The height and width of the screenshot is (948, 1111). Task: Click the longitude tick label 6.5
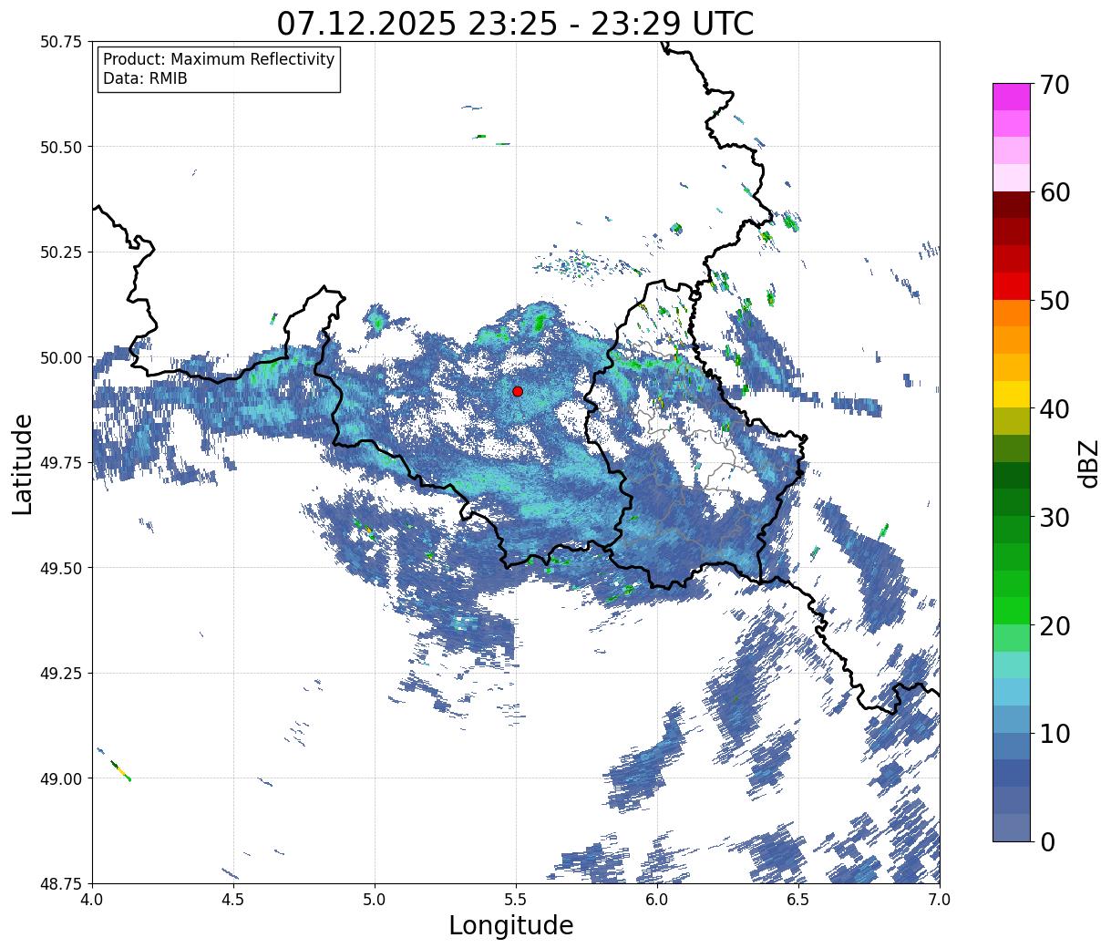798,899
